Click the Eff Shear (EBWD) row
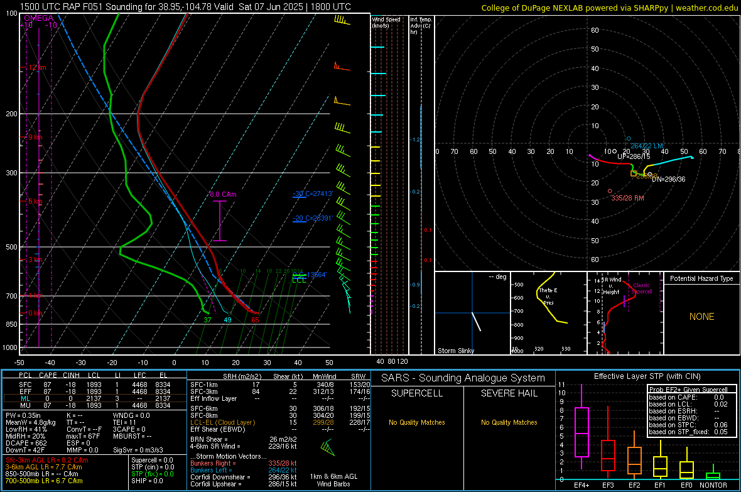Viewport: 741px width, 492px height. [280, 429]
